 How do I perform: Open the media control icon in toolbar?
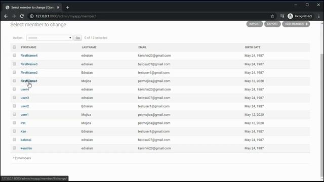282,16
